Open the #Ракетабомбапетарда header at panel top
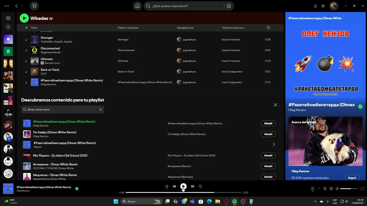This screenshot has height=206, width=367. tap(315, 18)
